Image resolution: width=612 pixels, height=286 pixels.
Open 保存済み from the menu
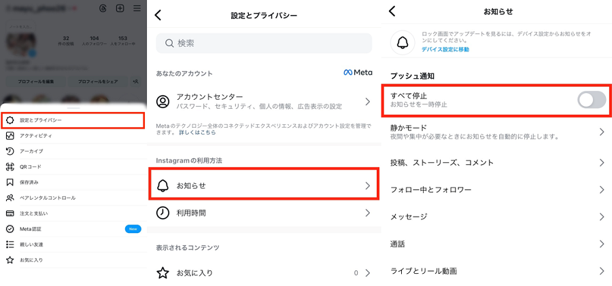30,182
